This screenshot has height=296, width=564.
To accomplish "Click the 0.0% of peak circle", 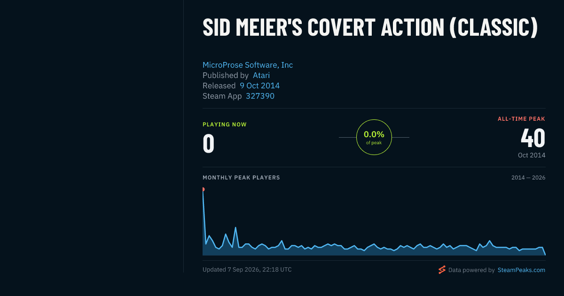I will (374, 137).
